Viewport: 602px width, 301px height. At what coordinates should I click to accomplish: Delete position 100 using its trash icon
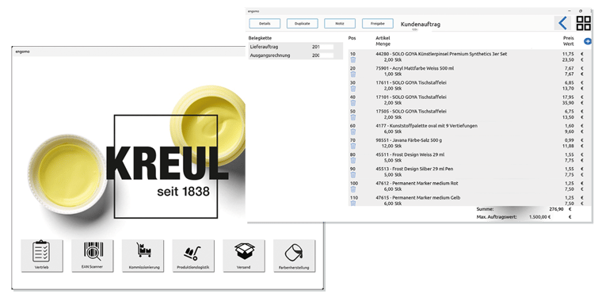(x=353, y=189)
